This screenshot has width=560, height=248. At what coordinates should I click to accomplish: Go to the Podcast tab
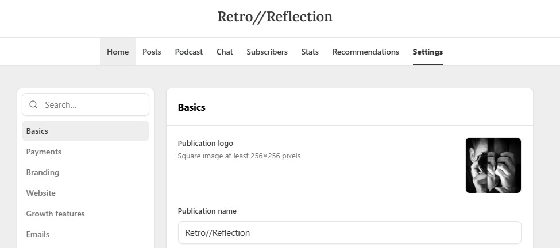coord(188,52)
